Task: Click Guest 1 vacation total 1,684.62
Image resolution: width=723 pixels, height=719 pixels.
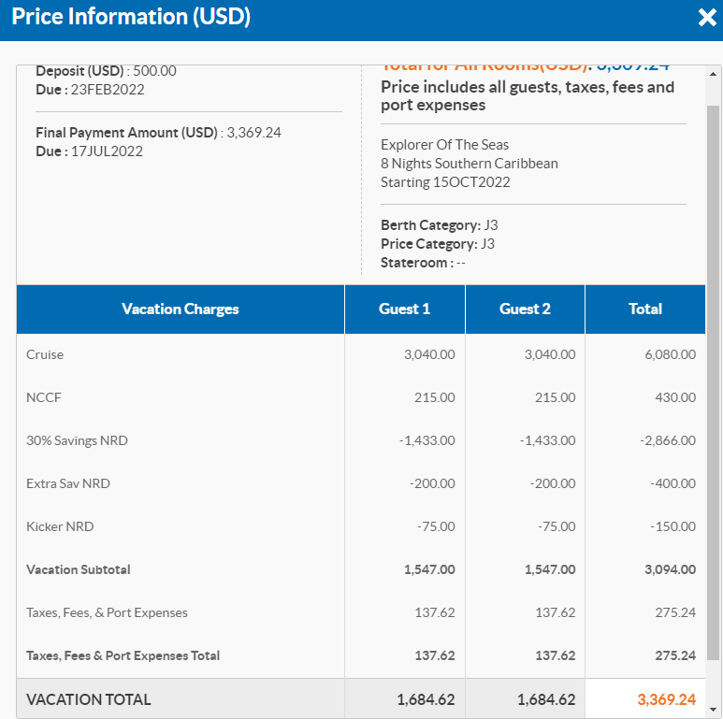Action: tap(427, 699)
